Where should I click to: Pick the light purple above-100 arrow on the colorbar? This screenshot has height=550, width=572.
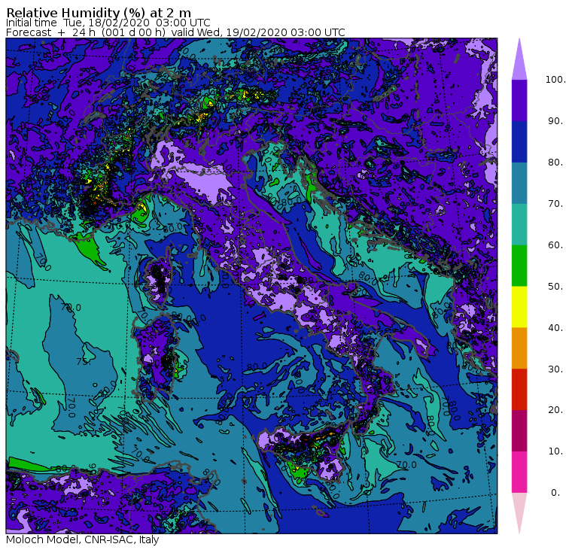519,59
